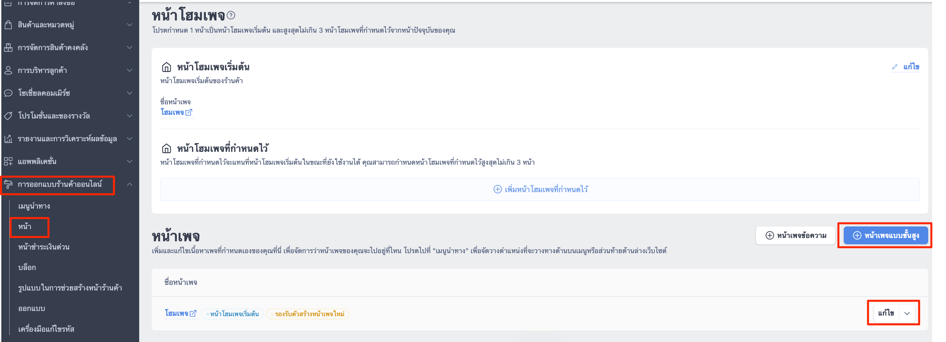Click the chart icon for รายงานและการวิเคราะห์ผลข้อมูล
Screen dimensions: 946x342
pyautogui.click(x=8, y=139)
